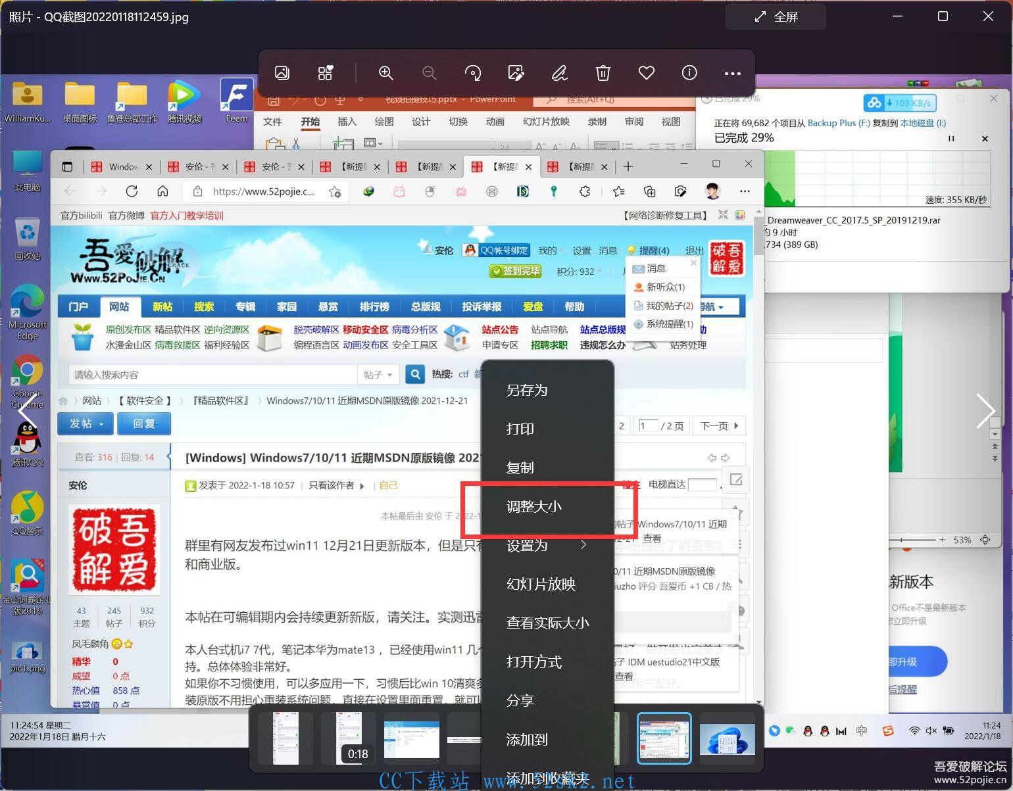Open the Edge favorites star icon
Viewport: 1013px width, 791px height.
coord(618,191)
